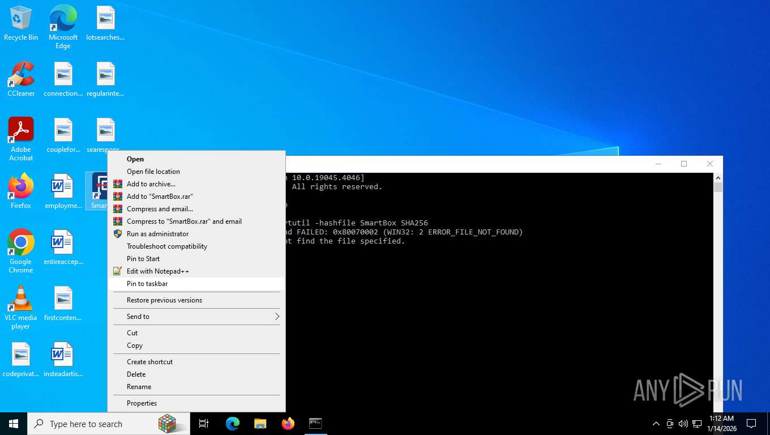Screen dimensions: 770x435
Task: Open the Windows Start menu
Action: point(14,424)
